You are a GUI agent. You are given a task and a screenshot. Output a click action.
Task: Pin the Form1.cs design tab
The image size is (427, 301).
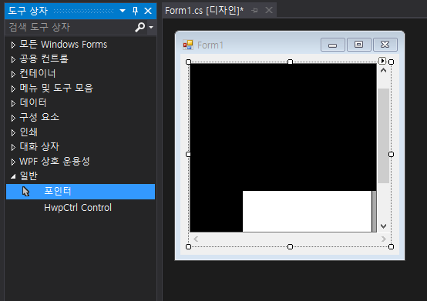(x=255, y=11)
